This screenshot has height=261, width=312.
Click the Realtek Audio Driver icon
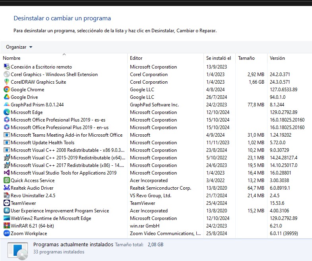point(7,188)
